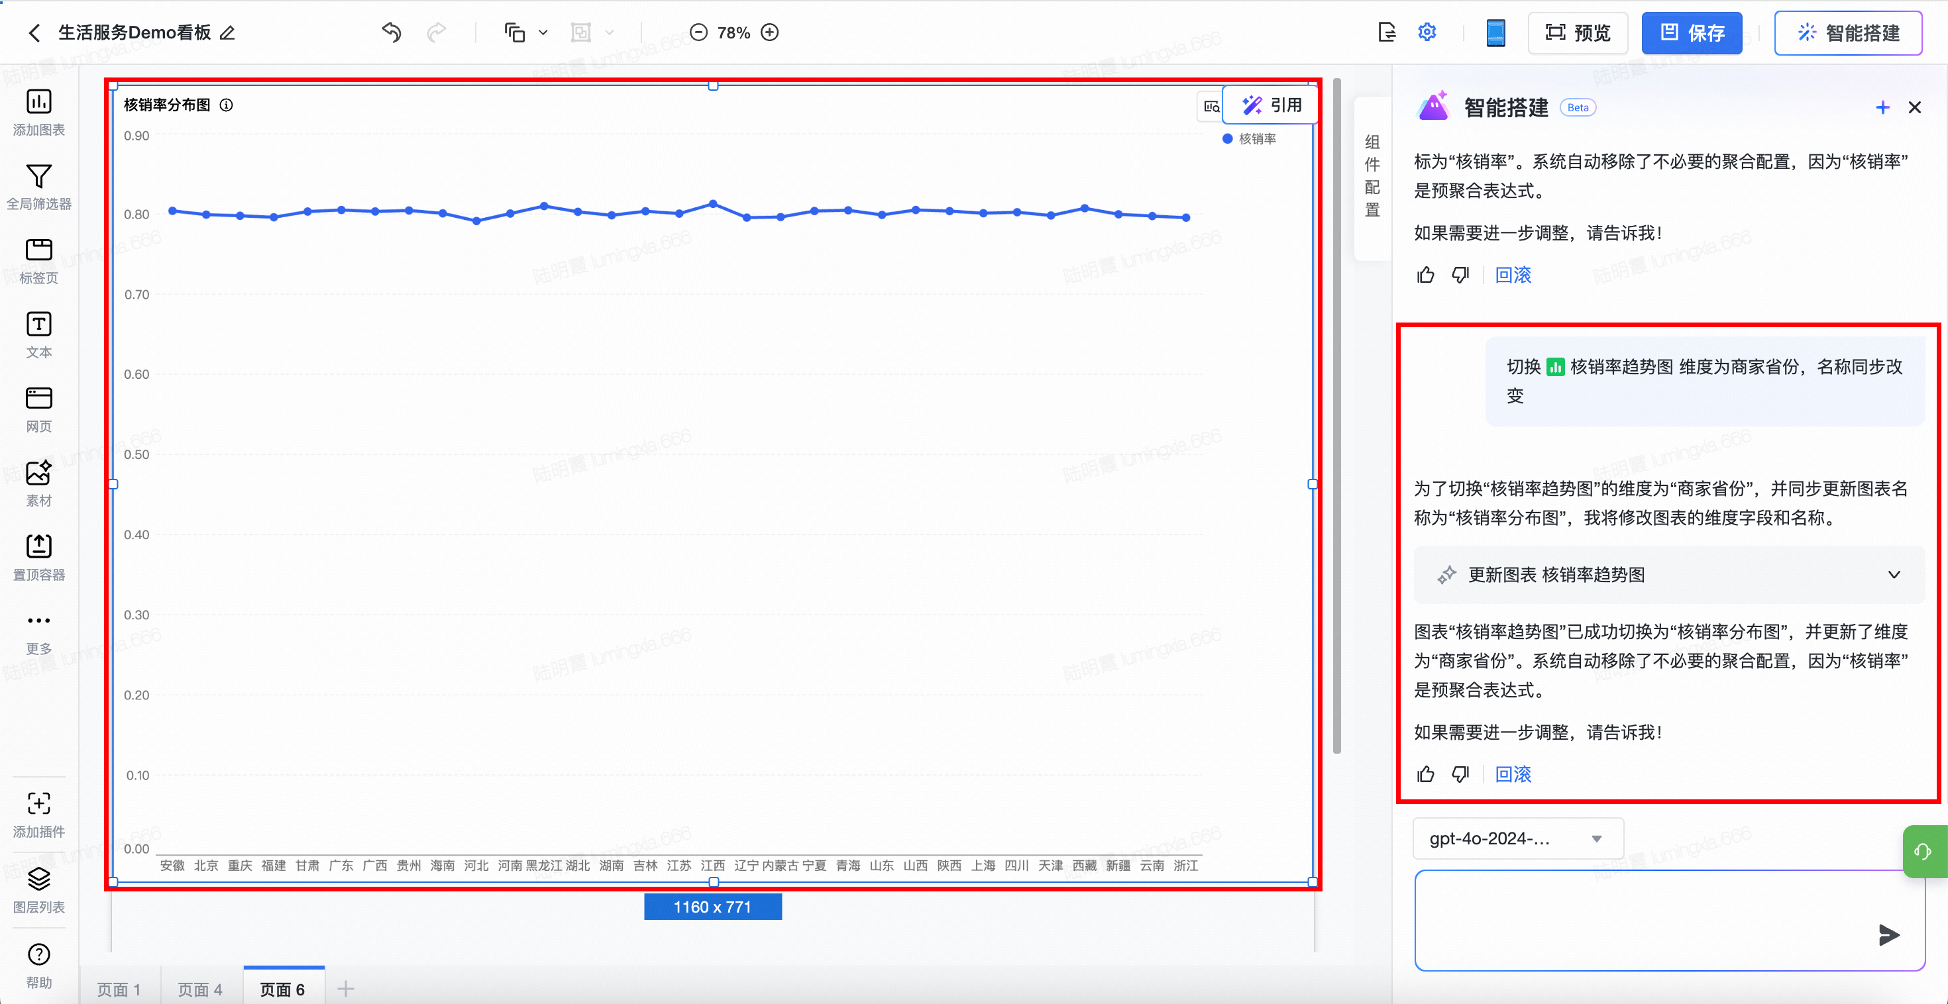Screen dimensions: 1948x1004
Task: Click the bottom 回滚 rollback link
Action: [1513, 774]
